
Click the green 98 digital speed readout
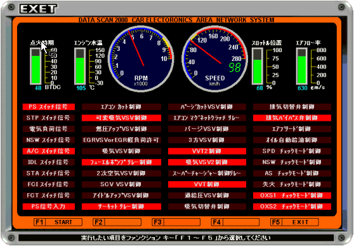coord(235,67)
